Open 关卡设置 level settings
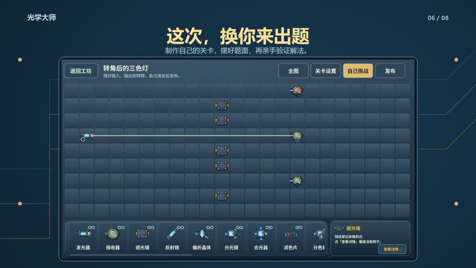476x268 pixels. click(325, 71)
